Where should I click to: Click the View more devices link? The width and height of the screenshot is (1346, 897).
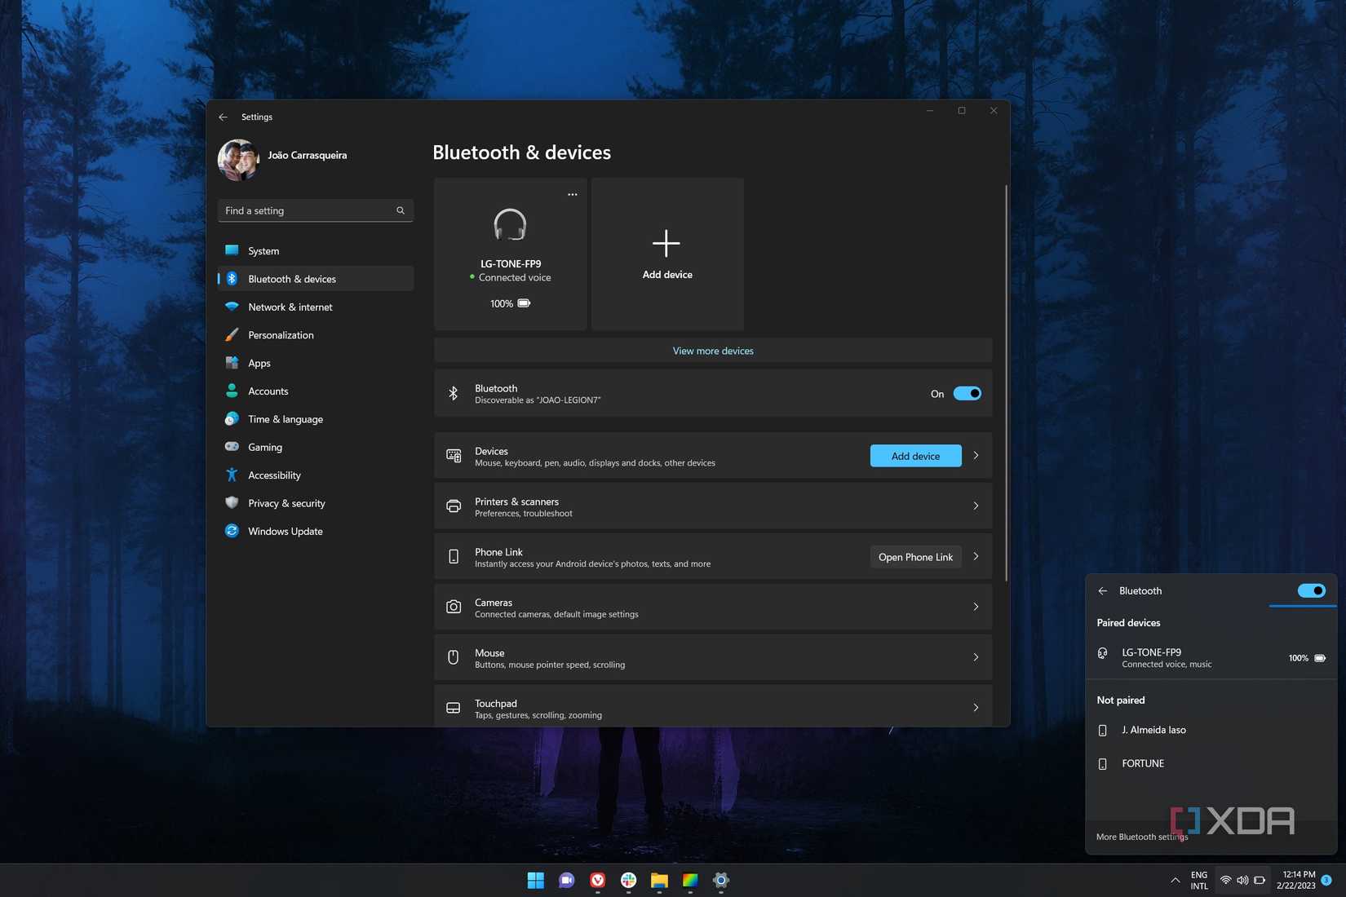point(713,351)
